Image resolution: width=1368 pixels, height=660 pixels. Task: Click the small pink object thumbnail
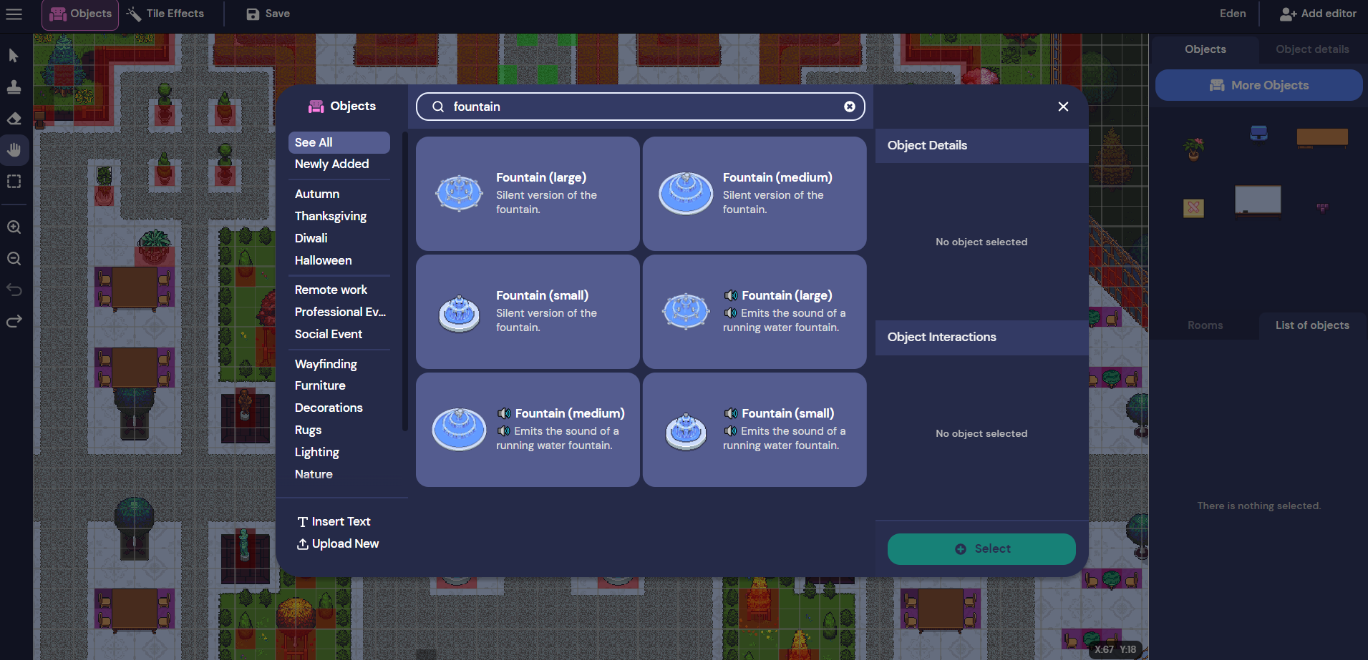point(1322,207)
